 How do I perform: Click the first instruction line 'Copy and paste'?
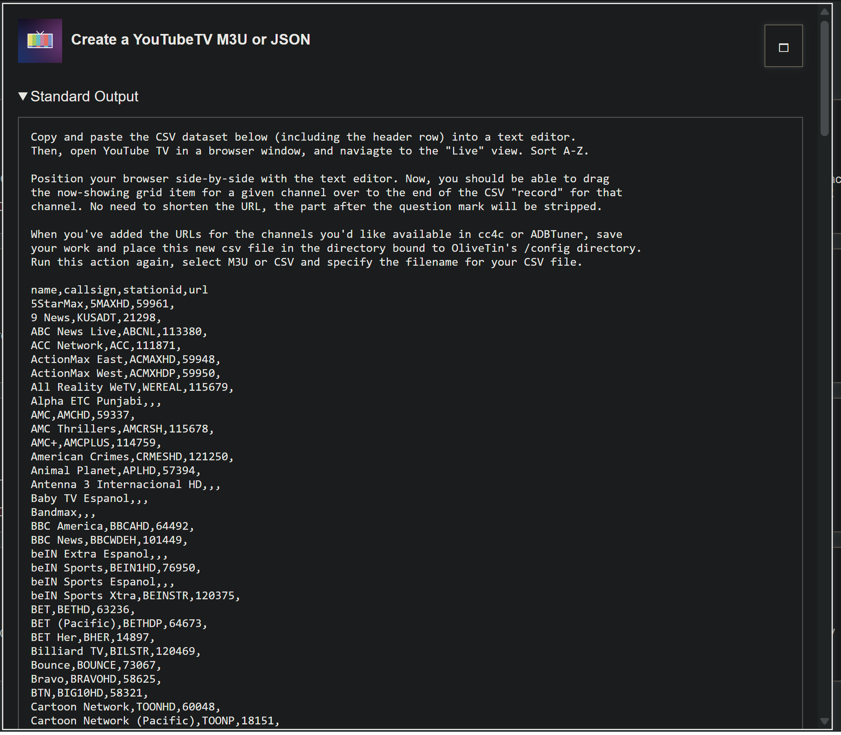coord(303,137)
